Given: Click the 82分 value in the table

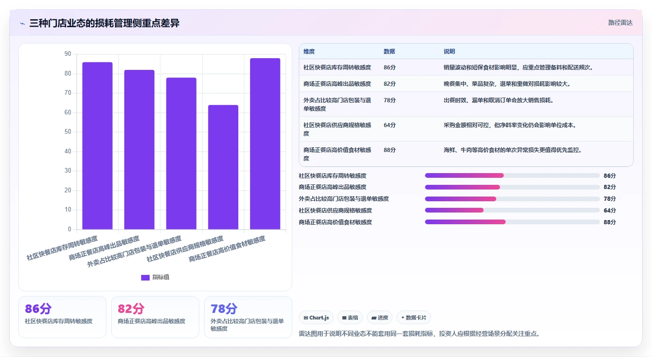Looking at the screenshot, I should click(390, 84).
